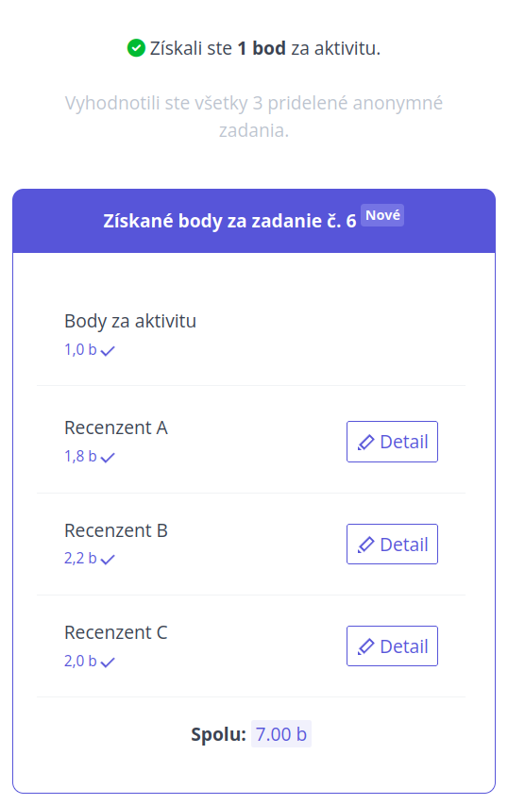Click the Nové badge in the header

pyautogui.click(x=382, y=215)
